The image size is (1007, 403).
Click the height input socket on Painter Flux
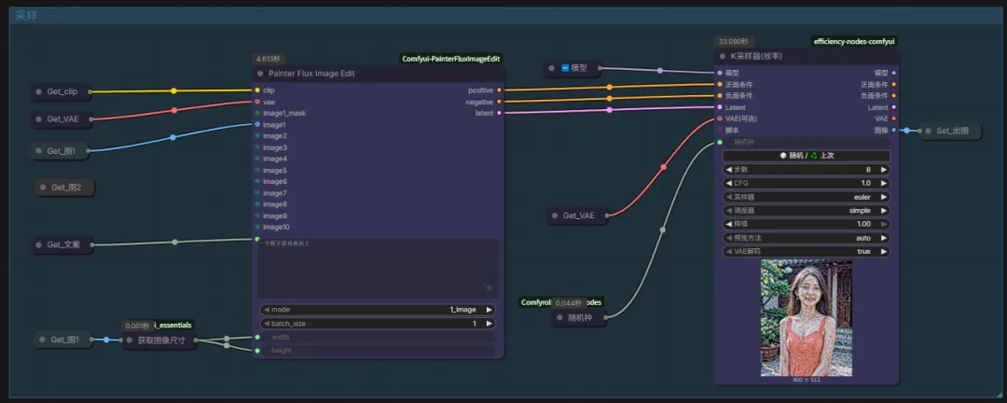(x=257, y=351)
